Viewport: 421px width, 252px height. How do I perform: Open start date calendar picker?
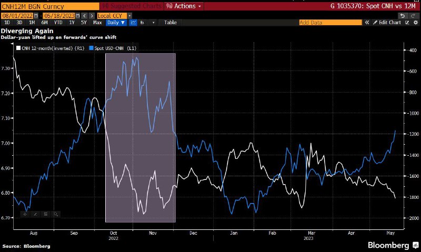pyautogui.click(x=36, y=16)
